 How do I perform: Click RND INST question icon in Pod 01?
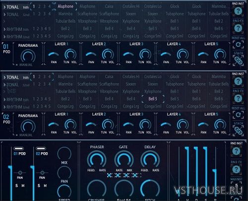tap(238, 11)
